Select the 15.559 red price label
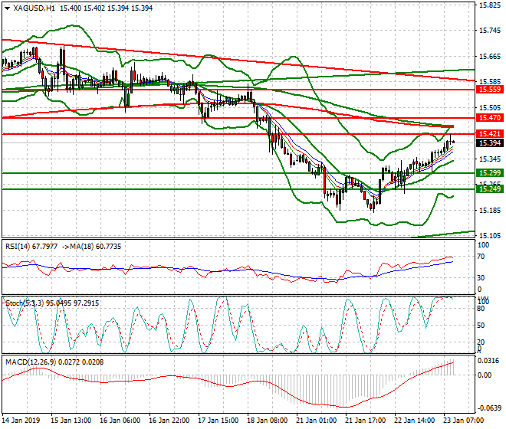 [490, 90]
